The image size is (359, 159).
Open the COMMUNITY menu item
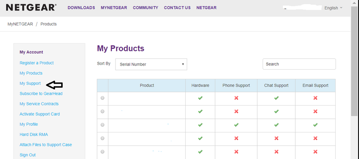(145, 8)
